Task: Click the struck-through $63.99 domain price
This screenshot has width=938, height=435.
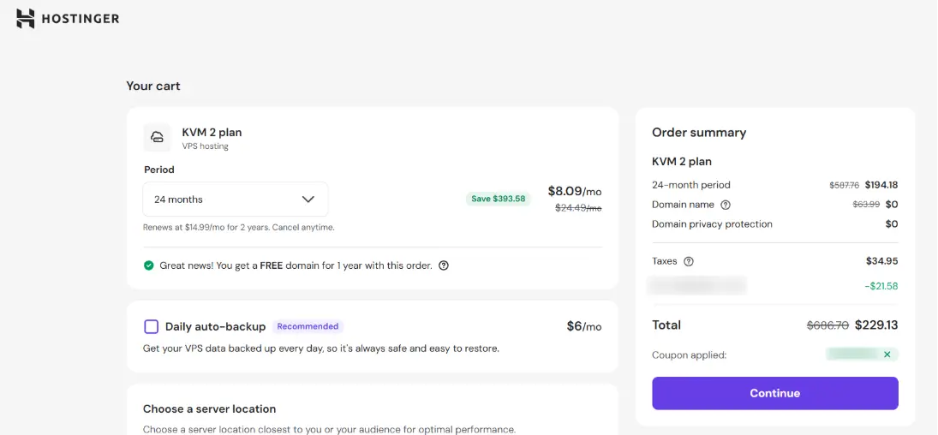Action: point(866,205)
